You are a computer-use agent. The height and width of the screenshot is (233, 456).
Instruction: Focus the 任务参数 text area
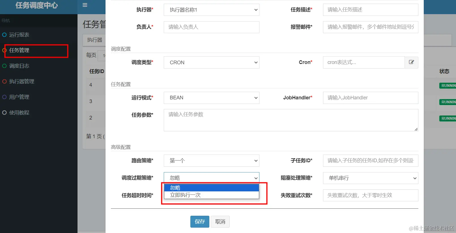(x=291, y=120)
